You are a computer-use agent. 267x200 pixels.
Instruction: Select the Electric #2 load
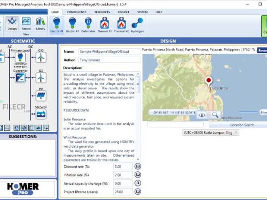point(72,25)
